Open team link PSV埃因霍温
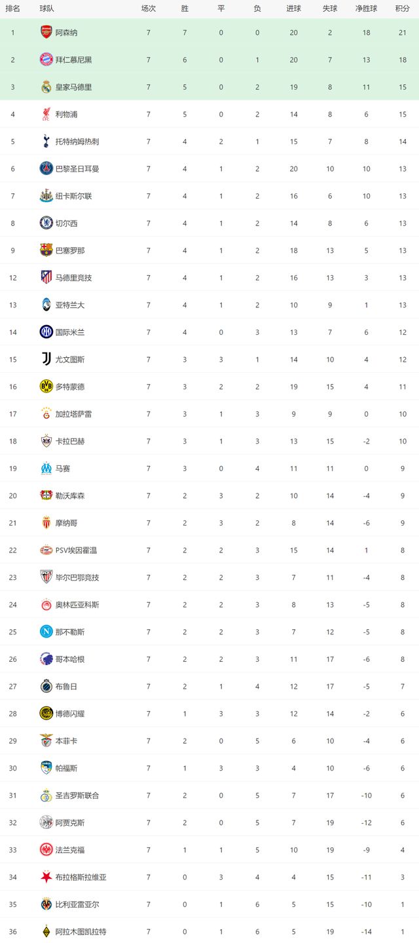Image resolution: width=419 pixels, height=943 pixels. (x=76, y=550)
